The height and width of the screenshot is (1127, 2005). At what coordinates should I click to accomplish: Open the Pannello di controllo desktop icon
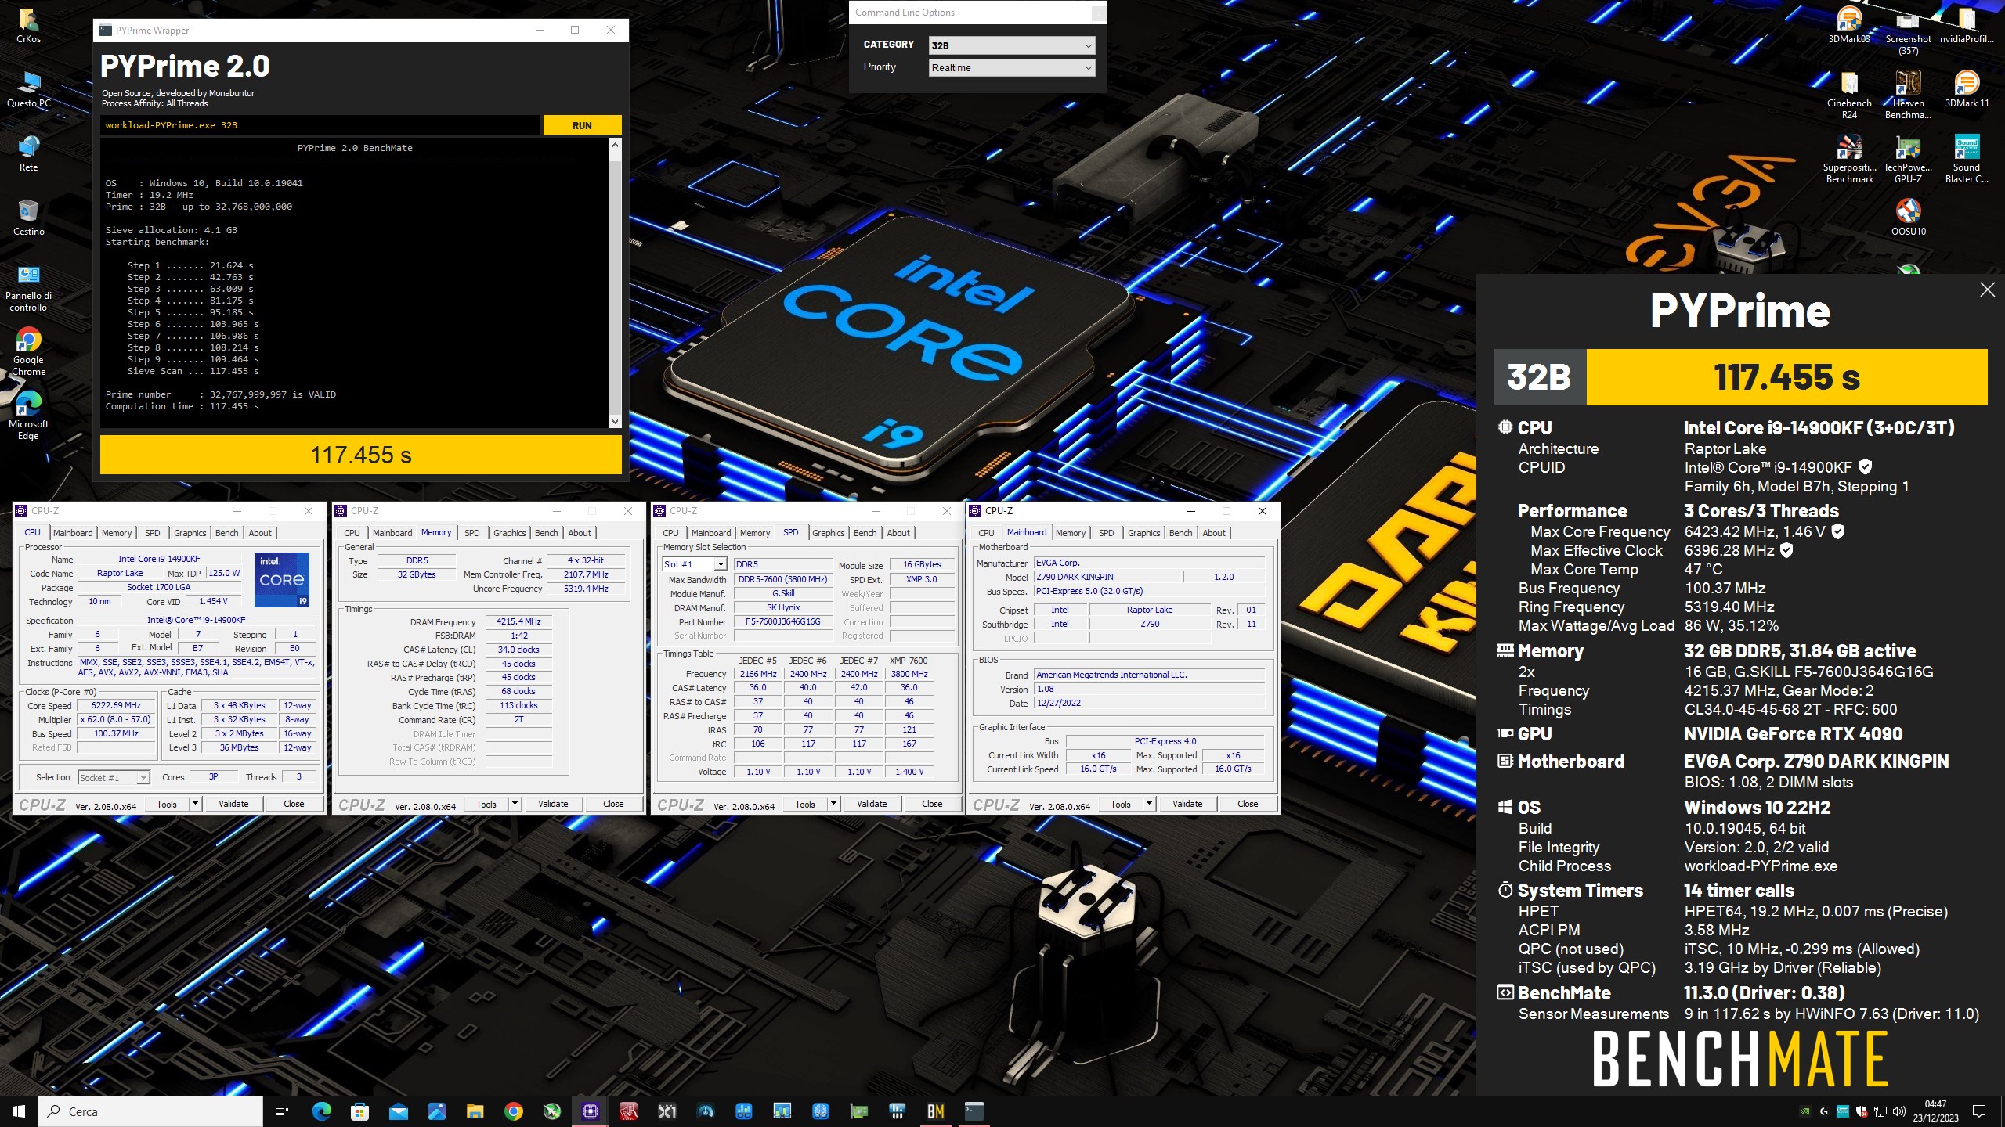[x=28, y=288]
